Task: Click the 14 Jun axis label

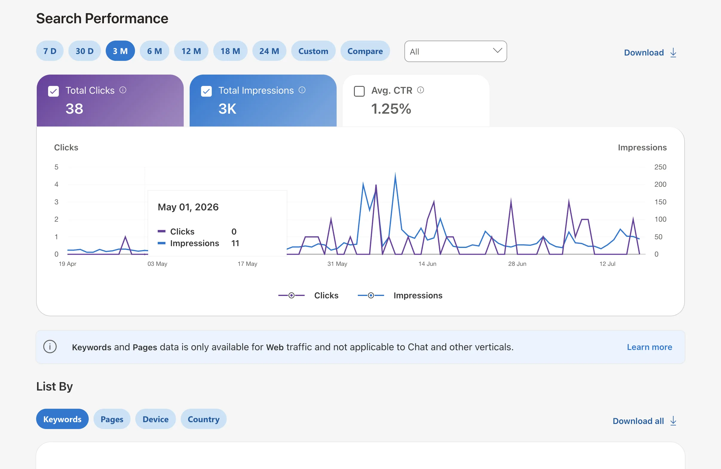Action: point(427,264)
